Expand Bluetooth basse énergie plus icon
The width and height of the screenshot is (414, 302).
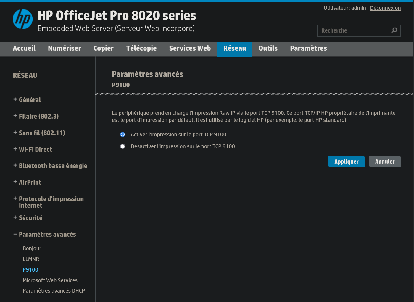[15, 165]
